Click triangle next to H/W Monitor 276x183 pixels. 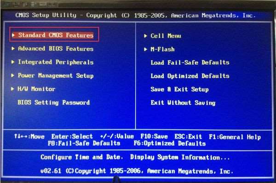point(12,89)
